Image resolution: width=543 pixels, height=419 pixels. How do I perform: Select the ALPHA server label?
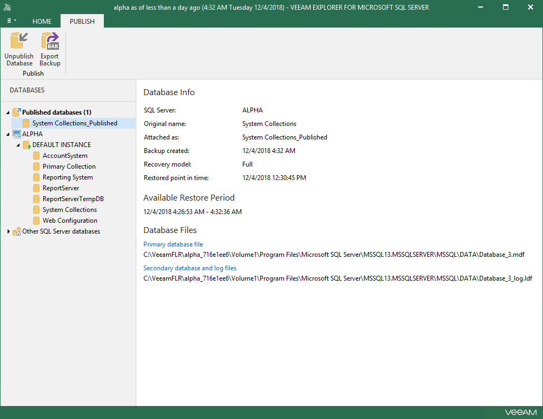(x=32, y=134)
